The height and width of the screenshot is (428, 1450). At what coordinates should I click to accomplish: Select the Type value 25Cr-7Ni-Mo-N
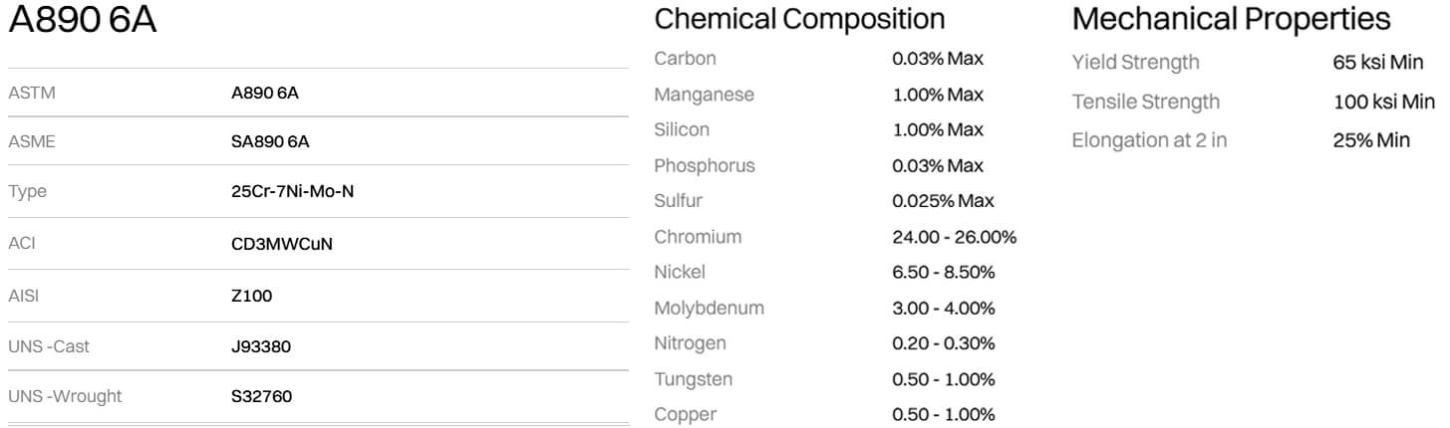coord(292,191)
